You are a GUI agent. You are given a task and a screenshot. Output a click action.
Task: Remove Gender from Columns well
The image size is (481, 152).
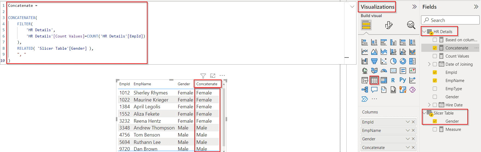point(413,139)
